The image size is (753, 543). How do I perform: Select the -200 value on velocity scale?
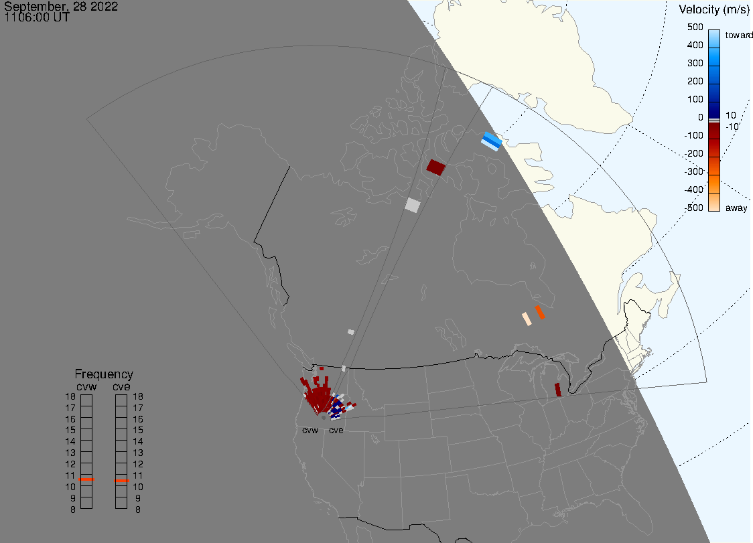(693, 153)
